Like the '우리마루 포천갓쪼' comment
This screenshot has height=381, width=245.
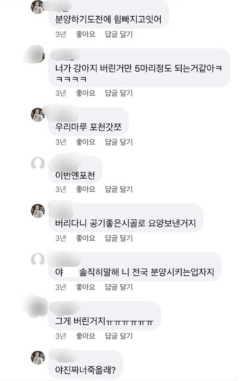(x=86, y=142)
